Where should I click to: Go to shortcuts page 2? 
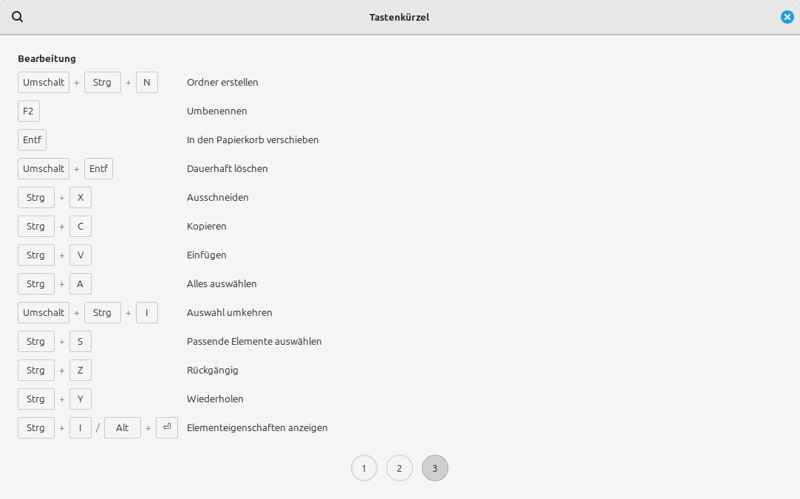click(x=399, y=468)
